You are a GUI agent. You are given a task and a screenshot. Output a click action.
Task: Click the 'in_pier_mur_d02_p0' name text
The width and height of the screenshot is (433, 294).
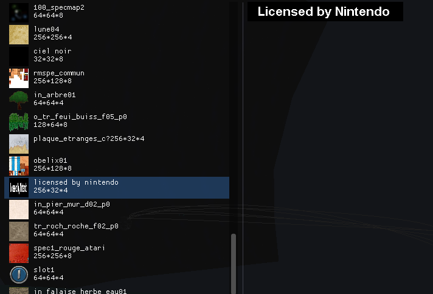[72, 204]
